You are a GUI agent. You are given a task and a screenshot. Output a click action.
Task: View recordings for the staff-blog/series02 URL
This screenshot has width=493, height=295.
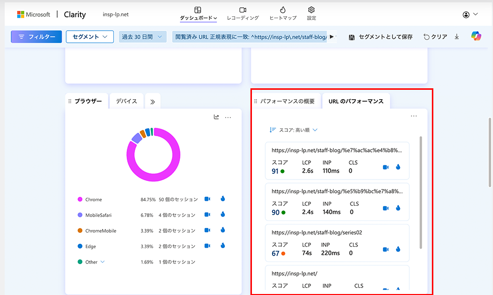[x=386, y=250]
